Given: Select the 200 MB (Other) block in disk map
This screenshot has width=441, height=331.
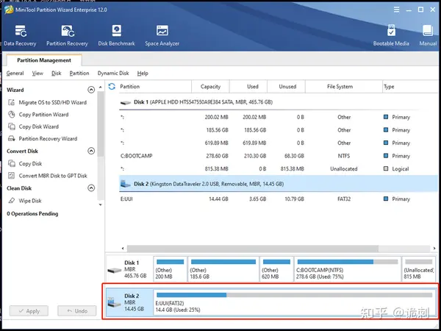Looking at the screenshot, I should (x=171, y=268).
